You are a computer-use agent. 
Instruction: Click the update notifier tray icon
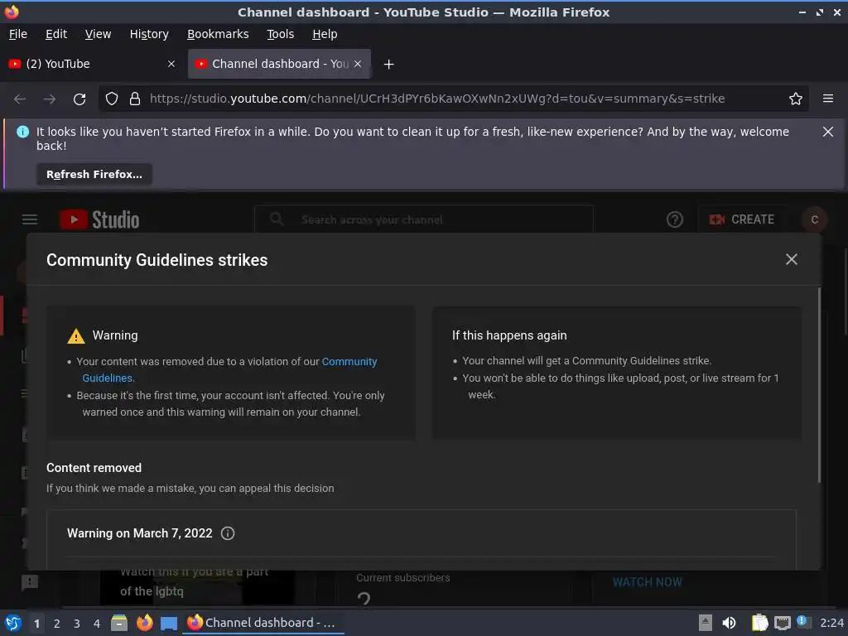point(803,622)
